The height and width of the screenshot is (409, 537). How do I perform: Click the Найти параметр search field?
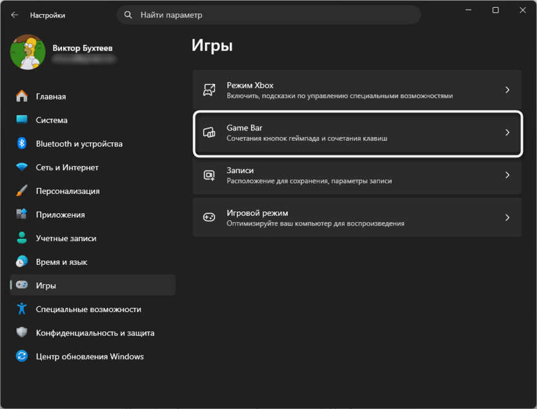pyautogui.click(x=268, y=15)
